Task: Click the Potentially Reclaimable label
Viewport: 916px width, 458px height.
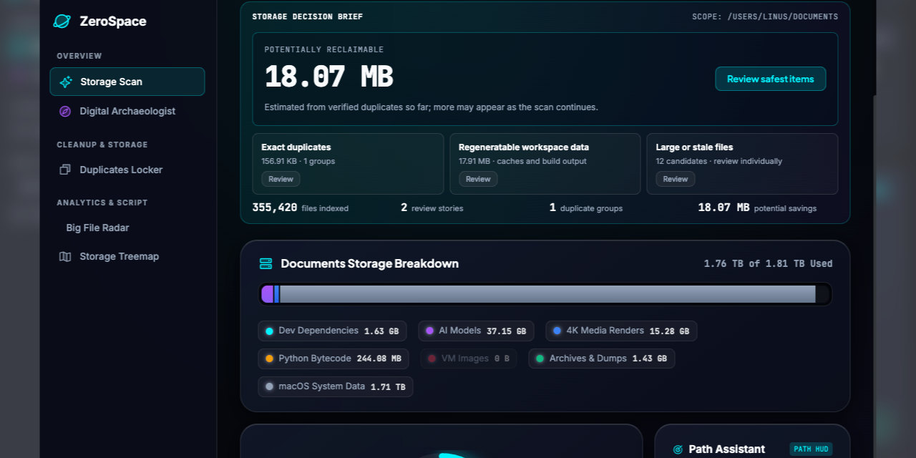Action: click(324, 49)
